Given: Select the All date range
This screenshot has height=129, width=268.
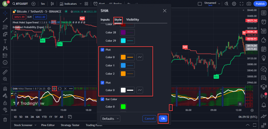Looking at the screenshot, I should click(x=61, y=117).
